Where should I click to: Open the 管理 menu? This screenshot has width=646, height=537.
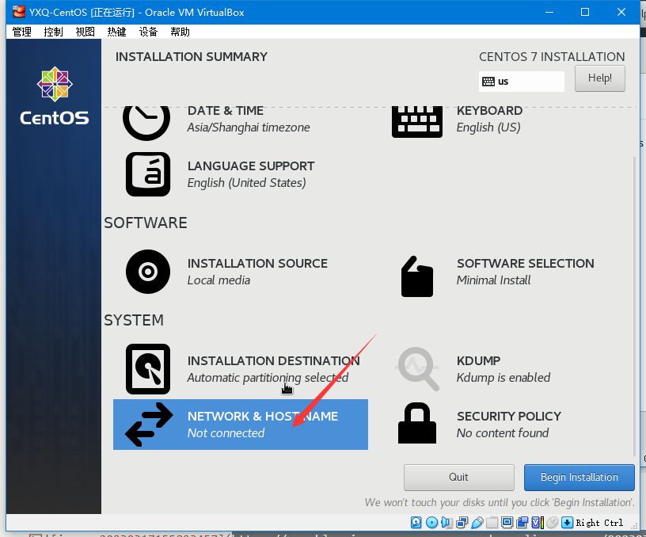pos(22,32)
